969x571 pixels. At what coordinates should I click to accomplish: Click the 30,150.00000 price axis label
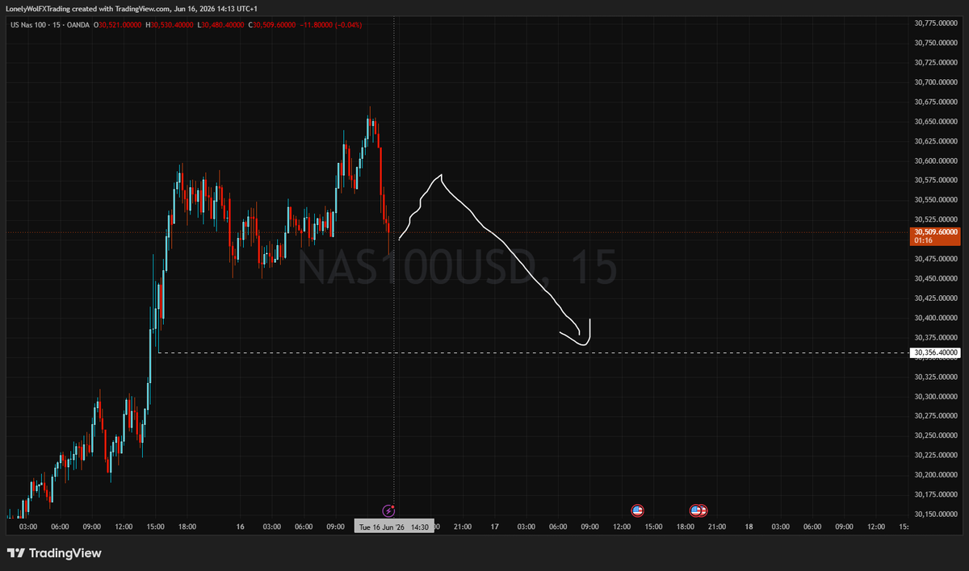(x=936, y=514)
